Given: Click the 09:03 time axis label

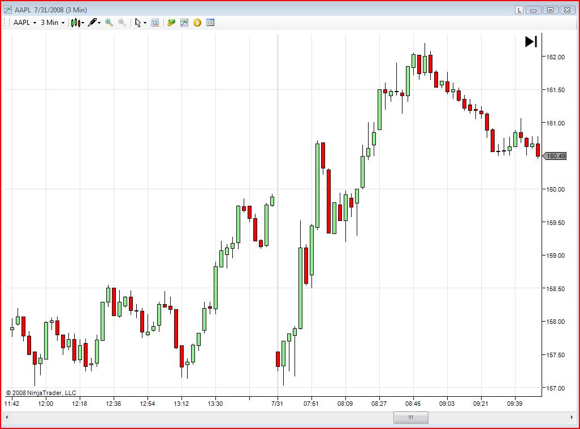Looking at the screenshot, I should 447,404.
